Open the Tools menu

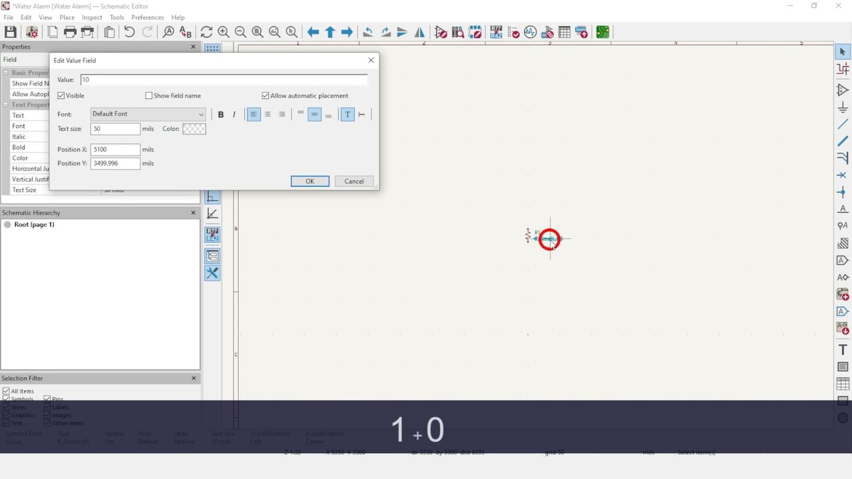pyautogui.click(x=116, y=17)
